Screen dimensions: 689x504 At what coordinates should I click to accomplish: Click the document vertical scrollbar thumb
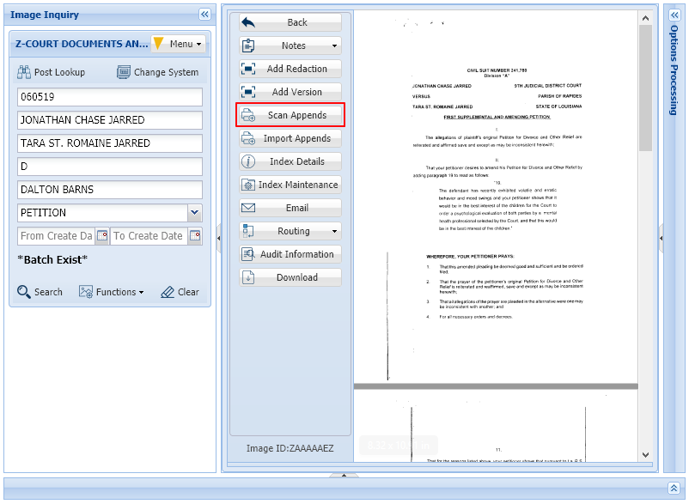click(x=645, y=88)
